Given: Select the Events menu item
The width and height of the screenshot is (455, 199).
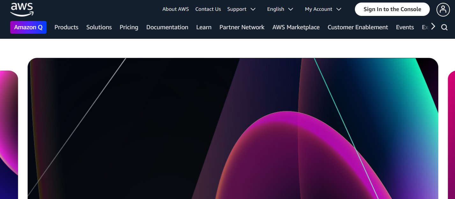Looking at the screenshot, I should [x=405, y=27].
